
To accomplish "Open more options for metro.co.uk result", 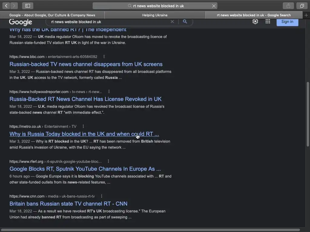I will coord(83,126).
